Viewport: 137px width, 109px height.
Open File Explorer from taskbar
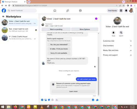pos(9,107)
